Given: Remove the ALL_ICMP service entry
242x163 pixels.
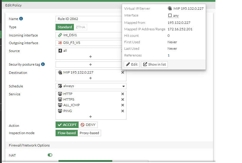Looking at the screenshot, I should coord(123,105).
